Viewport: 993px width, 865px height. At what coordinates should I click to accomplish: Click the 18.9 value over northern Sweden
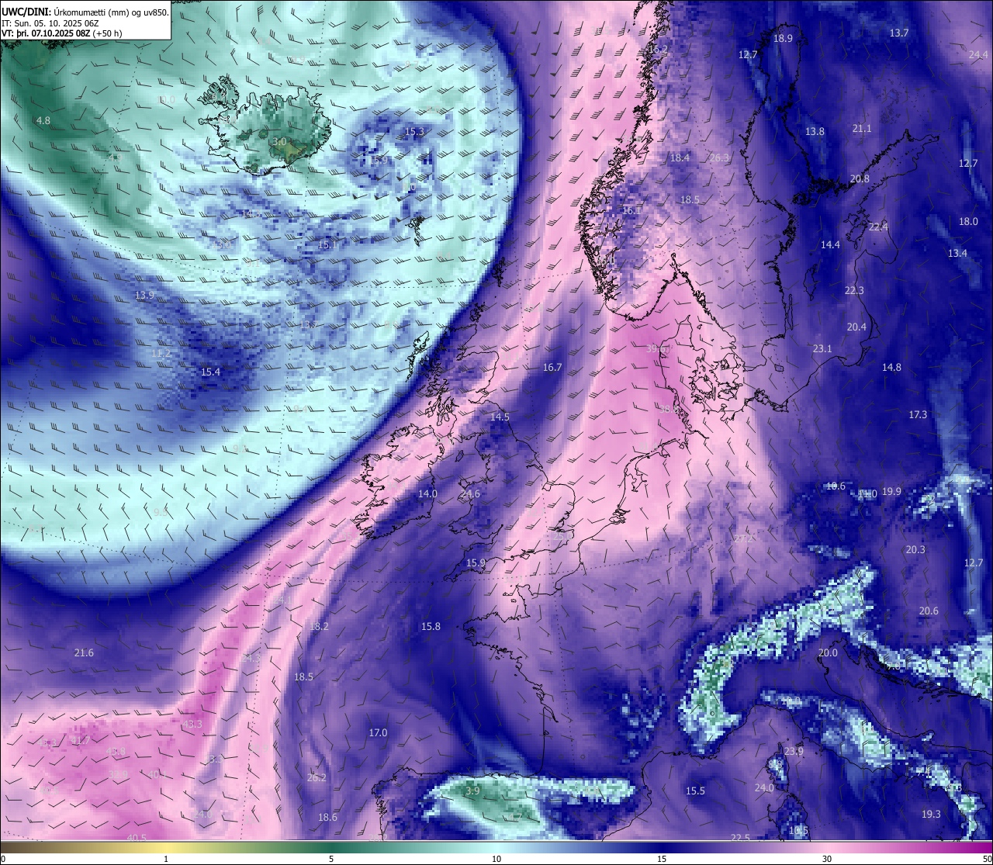coord(783,39)
